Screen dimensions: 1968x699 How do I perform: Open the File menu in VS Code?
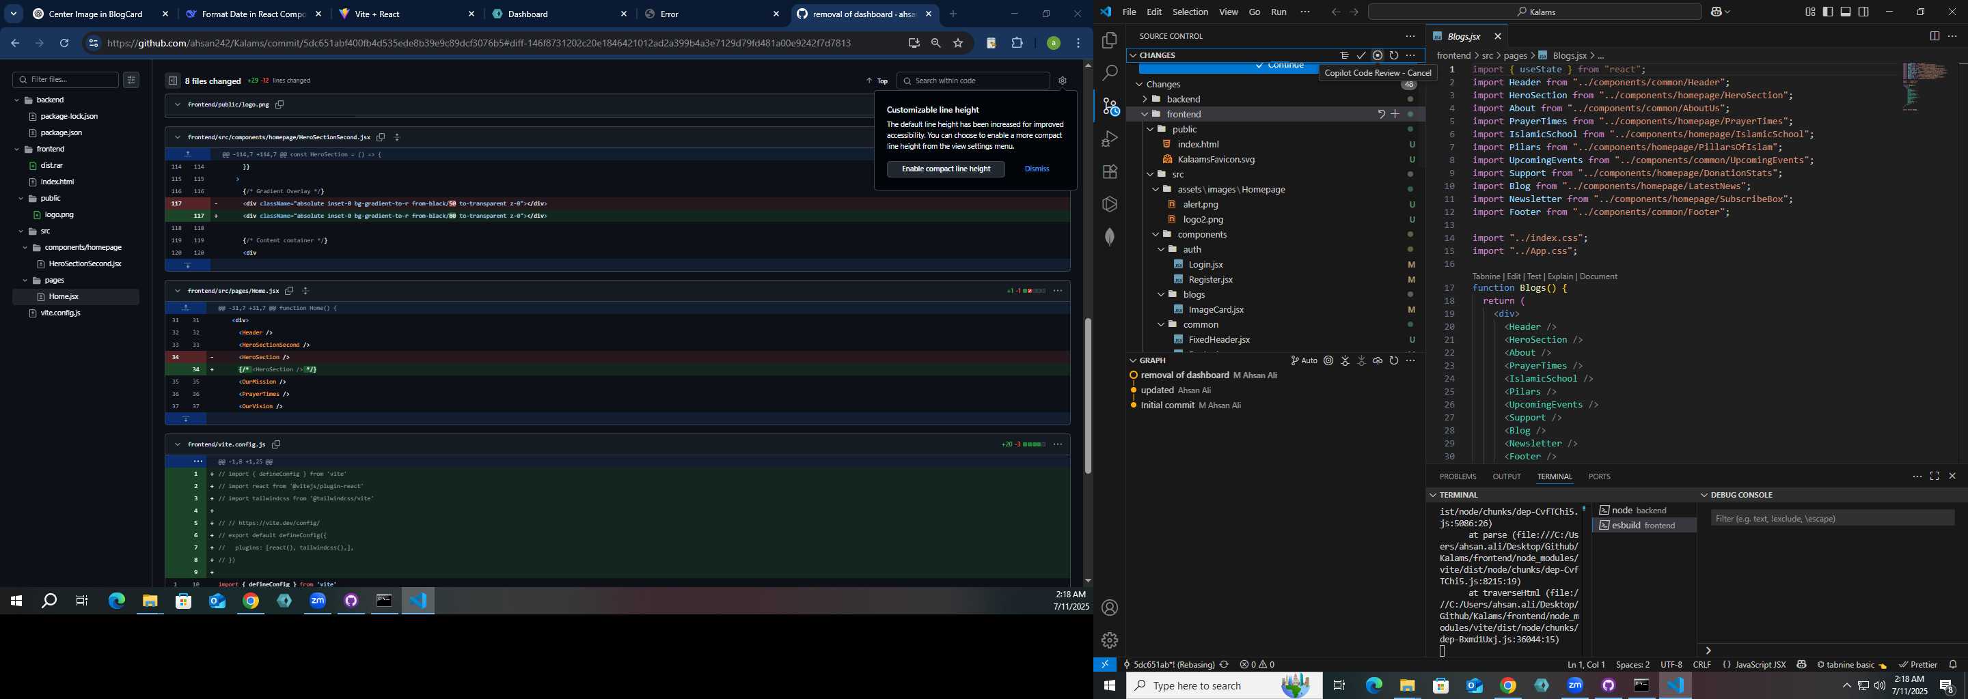coord(1128,12)
